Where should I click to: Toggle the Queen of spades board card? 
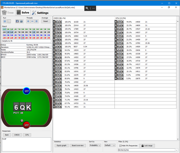click(12, 32)
